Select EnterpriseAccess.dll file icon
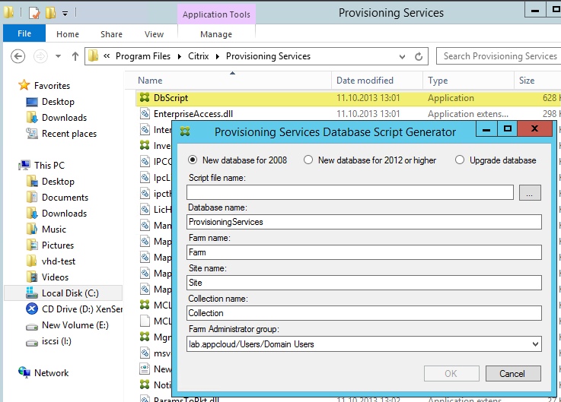The height and width of the screenshot is (402, 561). coord(145,113)
